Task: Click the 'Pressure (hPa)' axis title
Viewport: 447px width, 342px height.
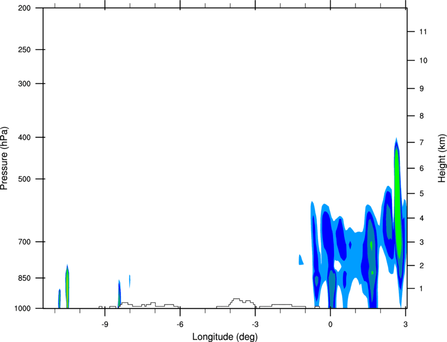Action: click(x=4, y=158)
